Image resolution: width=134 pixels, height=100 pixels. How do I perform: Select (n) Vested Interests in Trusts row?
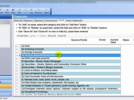click(x=71, y=86)
